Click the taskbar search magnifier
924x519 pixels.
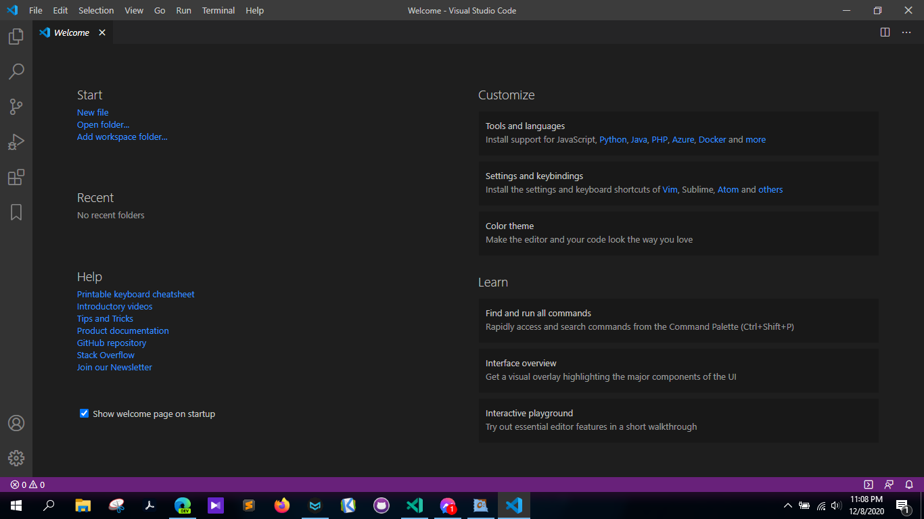[x=49, y=505]
